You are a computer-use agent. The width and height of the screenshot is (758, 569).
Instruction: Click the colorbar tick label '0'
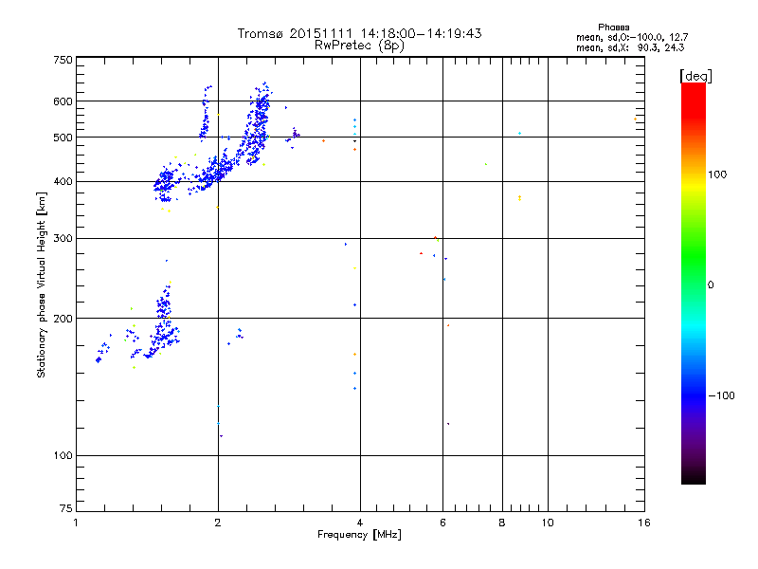point(711,285)
